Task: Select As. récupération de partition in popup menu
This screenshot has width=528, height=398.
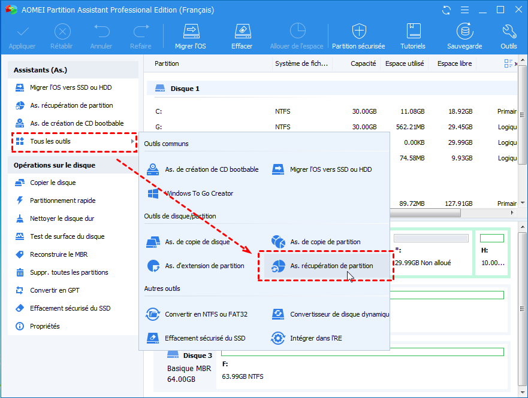Action: pos(326,266)
